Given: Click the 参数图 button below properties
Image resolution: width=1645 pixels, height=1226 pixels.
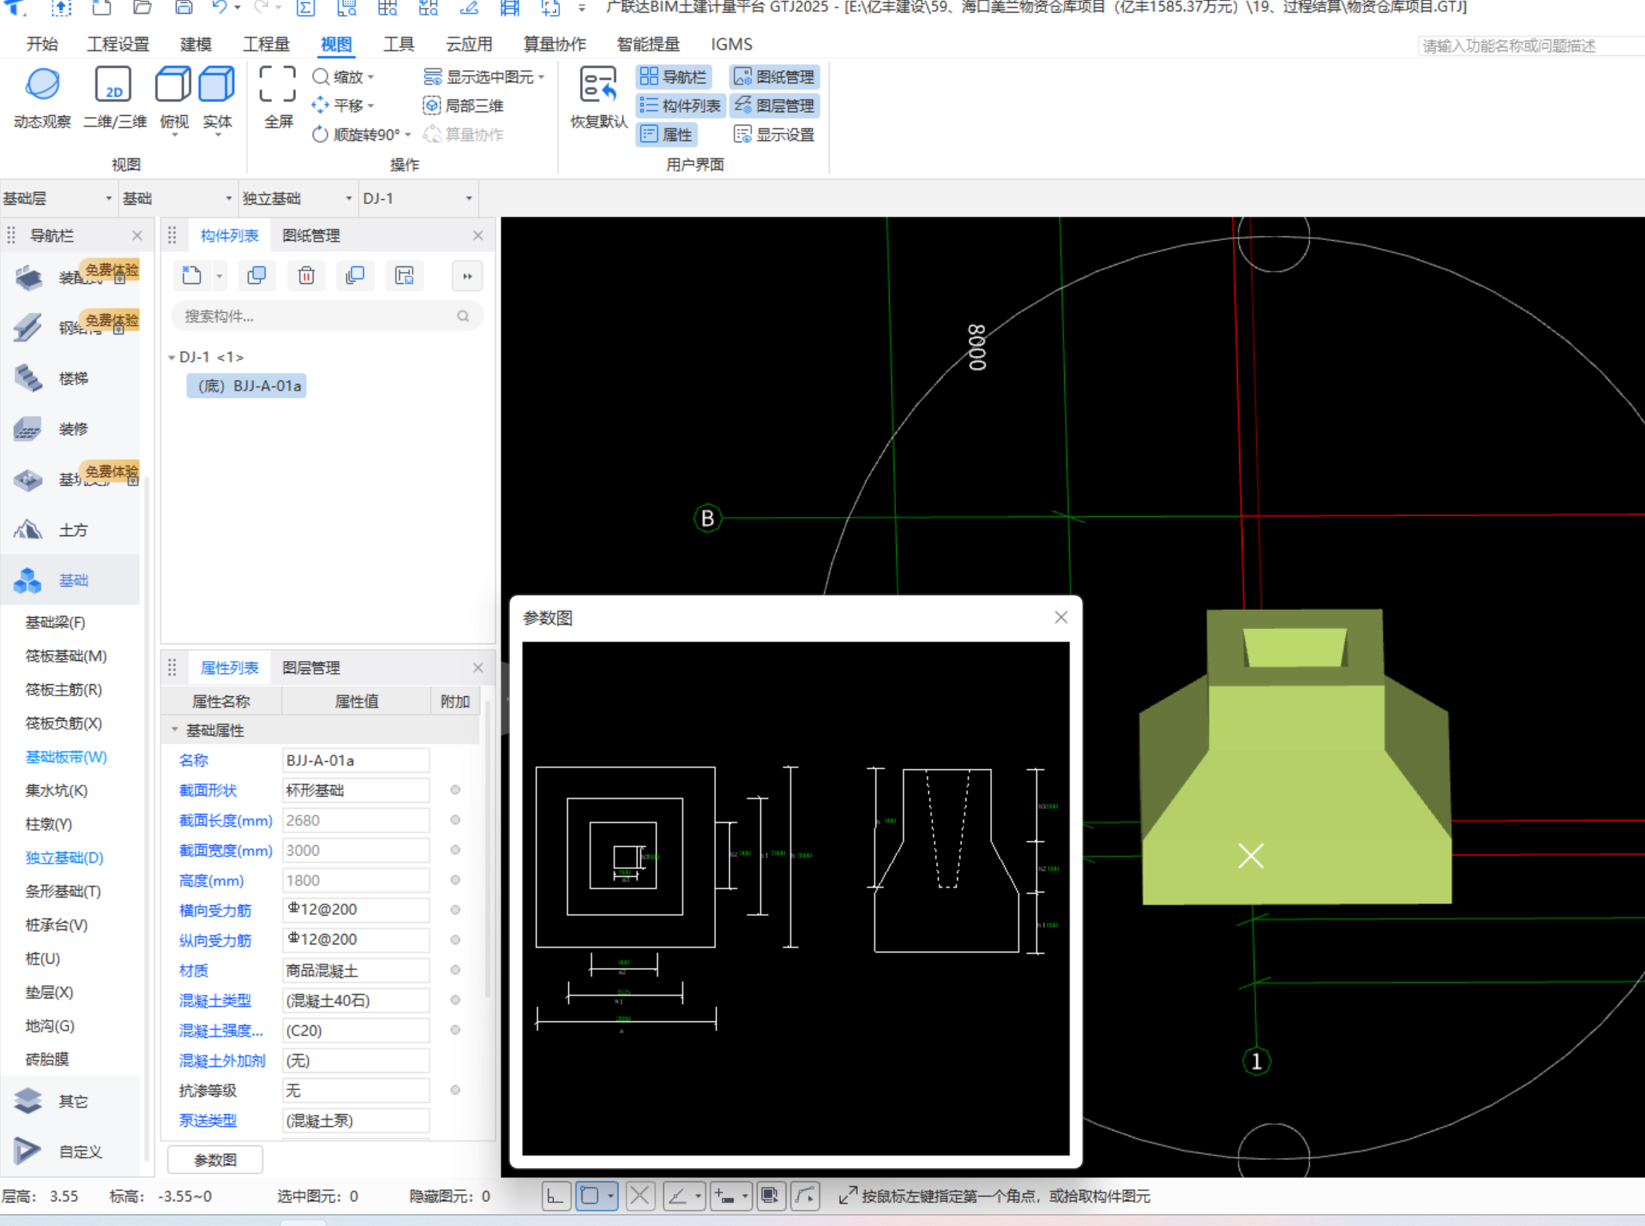Looking at the screenshot, I should pyautogui.click(x=215, y=1160).
